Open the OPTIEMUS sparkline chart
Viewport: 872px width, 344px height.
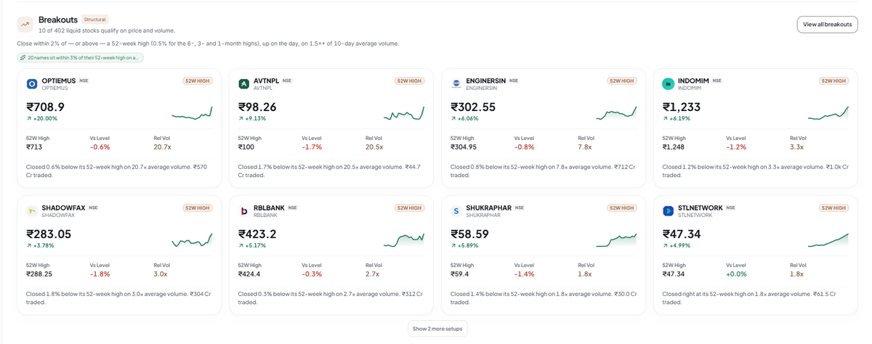click(192, 112)
